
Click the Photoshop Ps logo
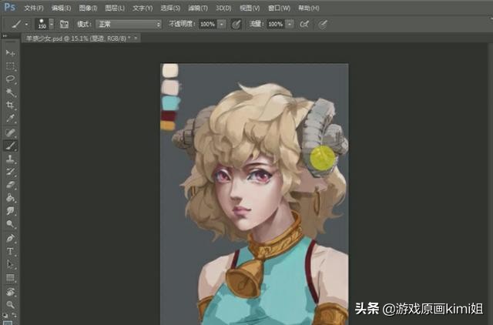10,7
